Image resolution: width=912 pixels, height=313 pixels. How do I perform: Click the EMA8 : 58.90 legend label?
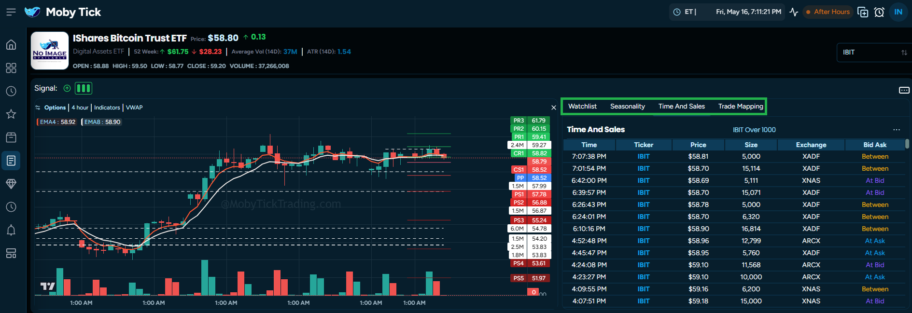(102, 122)
